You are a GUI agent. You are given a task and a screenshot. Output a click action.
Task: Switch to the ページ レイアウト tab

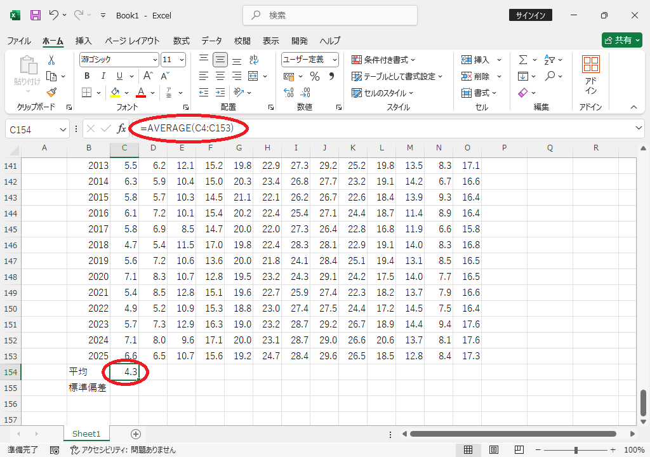coord(132,41)
